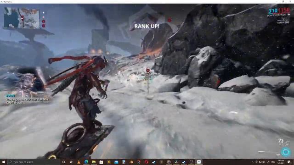Open Cortana circle icon on taskbar

tap(63, 162)
